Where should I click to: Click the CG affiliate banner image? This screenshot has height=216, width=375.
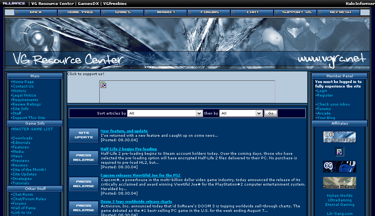[340, 166]
